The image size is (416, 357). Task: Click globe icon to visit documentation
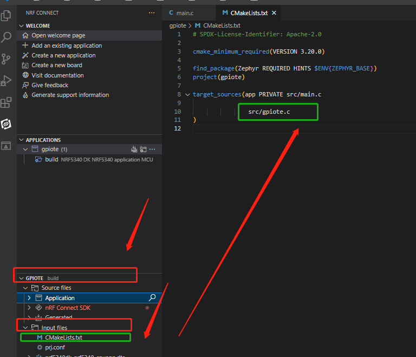point(25,75)
